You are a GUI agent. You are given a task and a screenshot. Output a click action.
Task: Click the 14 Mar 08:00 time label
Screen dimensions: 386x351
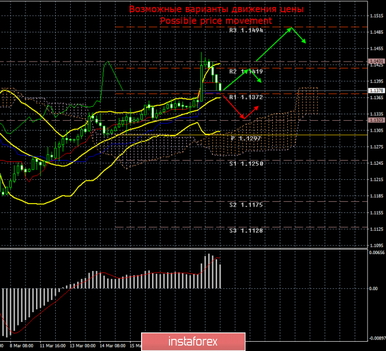coord(113,346)
